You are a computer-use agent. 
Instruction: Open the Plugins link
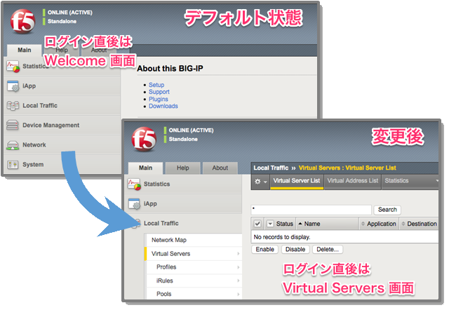[159, 99]
